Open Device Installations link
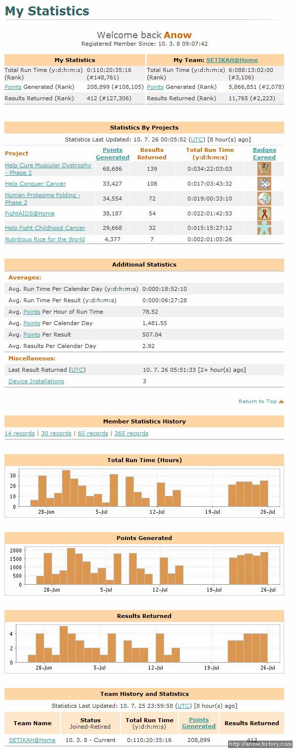The image size is (300, 749). coord(36,381)
